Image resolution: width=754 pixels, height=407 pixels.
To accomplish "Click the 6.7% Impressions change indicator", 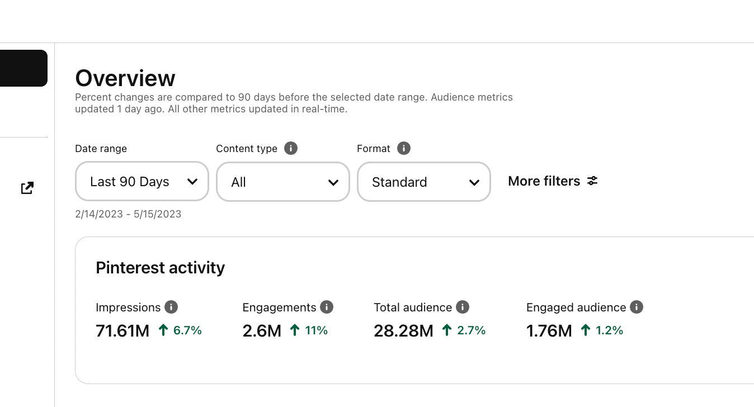I will click(x=180, y=330).
